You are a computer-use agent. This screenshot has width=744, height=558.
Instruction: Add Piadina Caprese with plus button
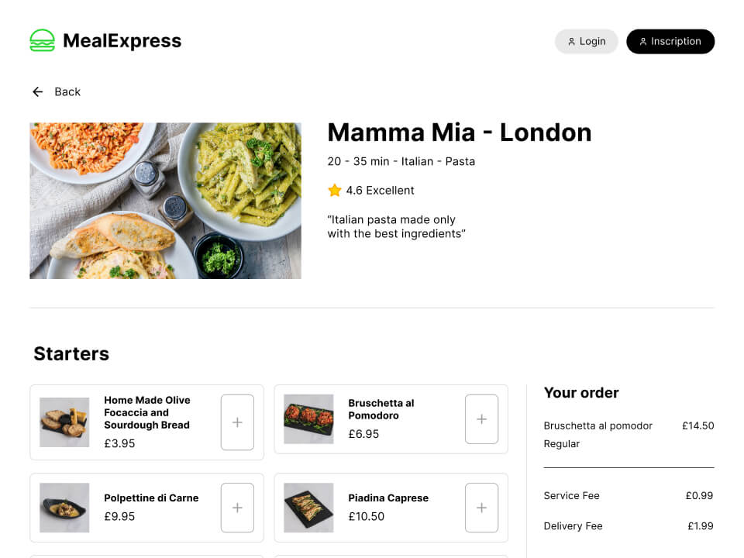coord(481,508)
